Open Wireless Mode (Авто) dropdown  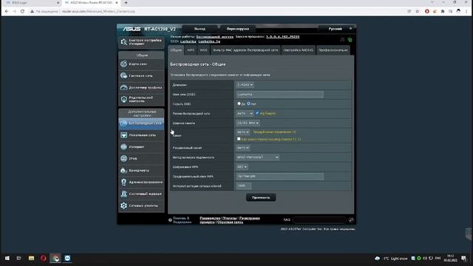[245, 113]
